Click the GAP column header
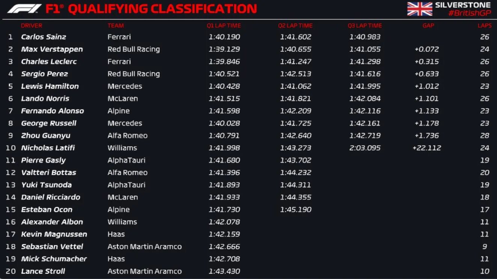This screenshot has height=279, width=497. point(428,26)
